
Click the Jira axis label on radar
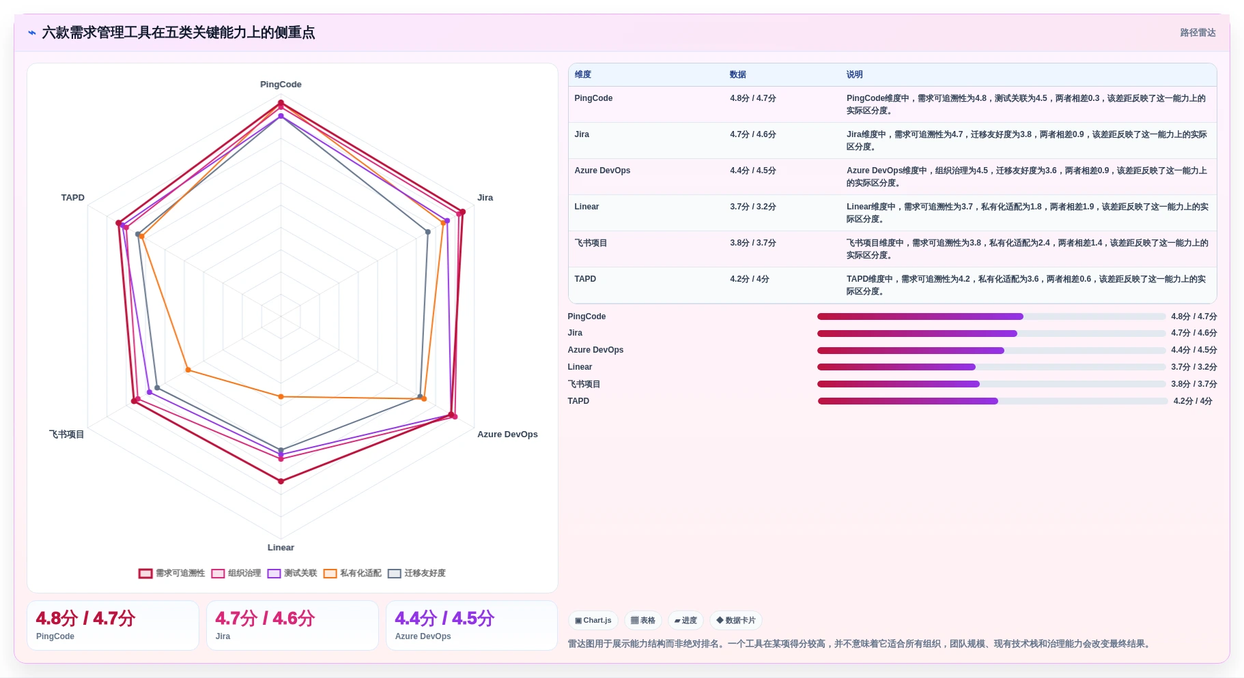coord(485,198)
